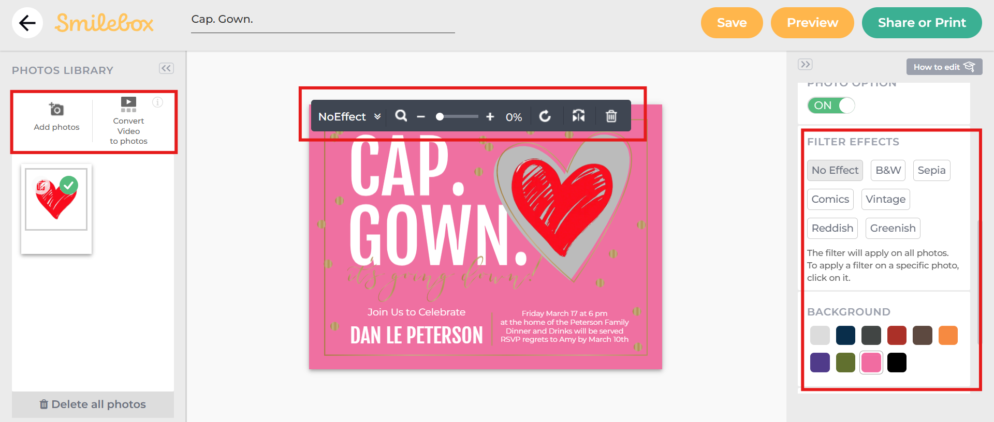
Task: Choose the red background color
Action: pos(897,335)
